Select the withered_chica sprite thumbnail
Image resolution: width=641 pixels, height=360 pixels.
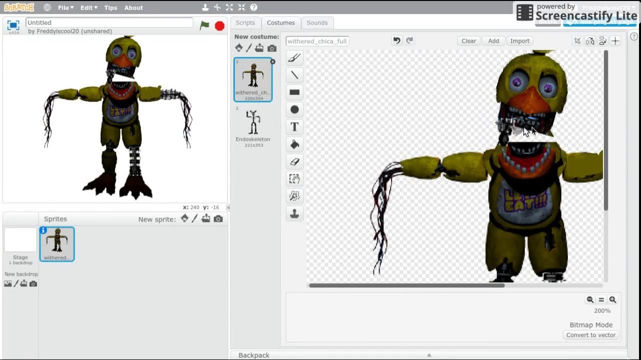pyautogui.click(x=57, y=244)
